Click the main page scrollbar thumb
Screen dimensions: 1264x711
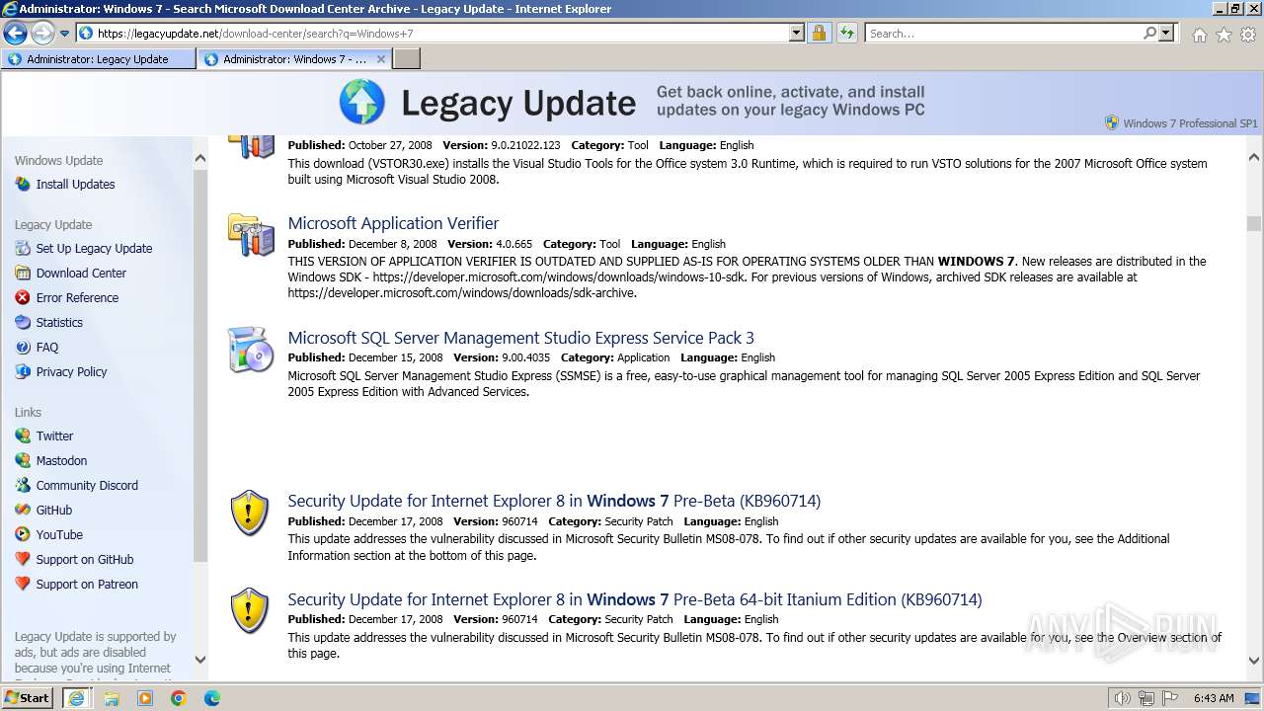[1254, 223]
